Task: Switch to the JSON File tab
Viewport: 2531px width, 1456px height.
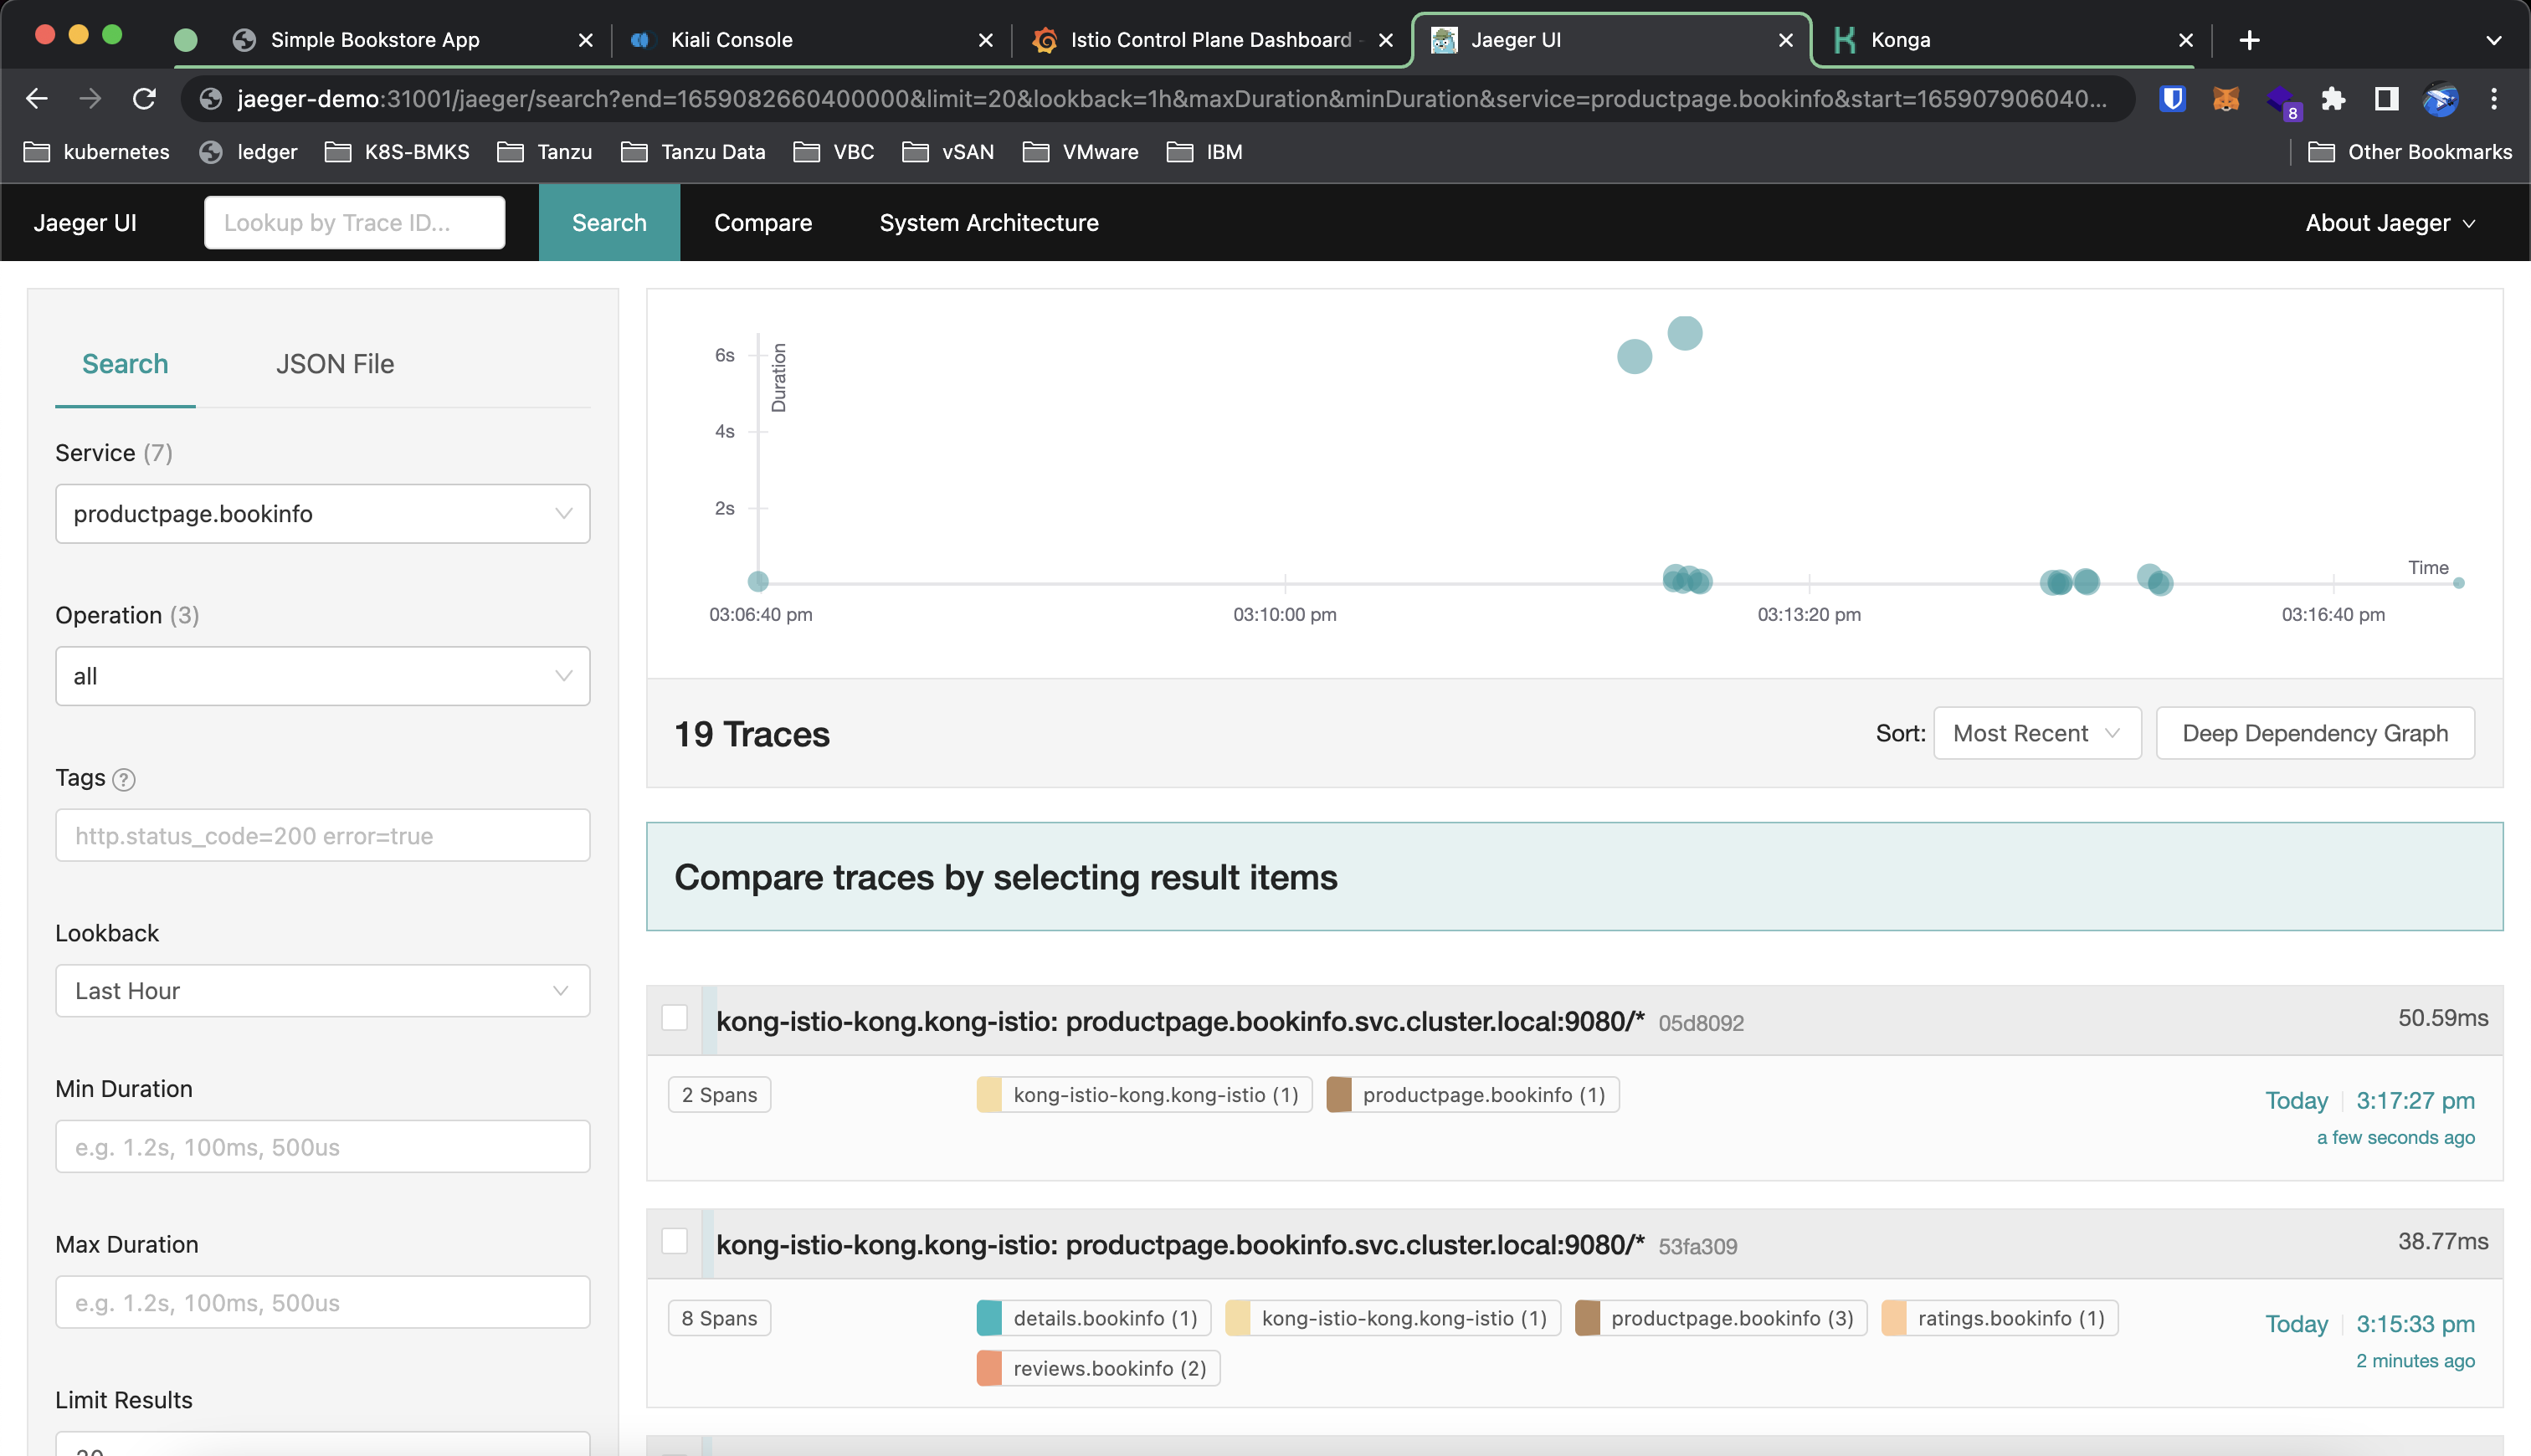Action: pos(335,364)
